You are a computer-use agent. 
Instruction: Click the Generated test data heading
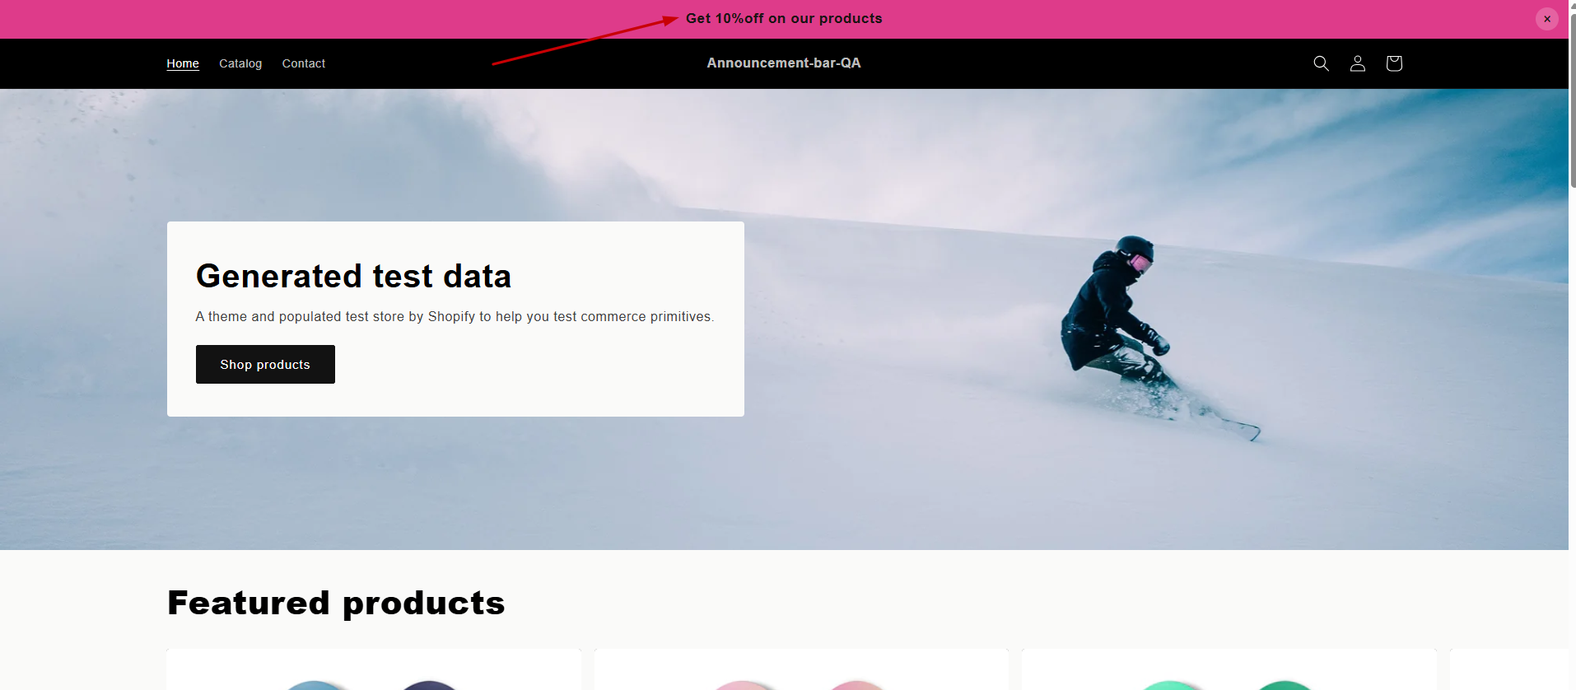(x=353, y=276)
